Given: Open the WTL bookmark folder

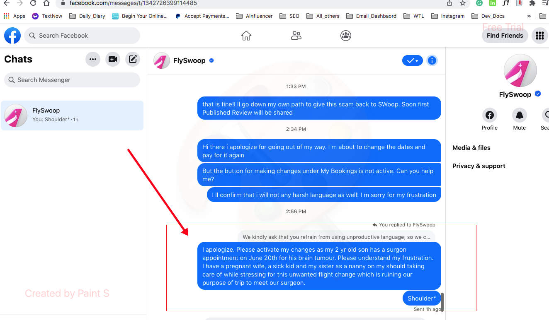Looking at the screenshot, I should point(414,16).
